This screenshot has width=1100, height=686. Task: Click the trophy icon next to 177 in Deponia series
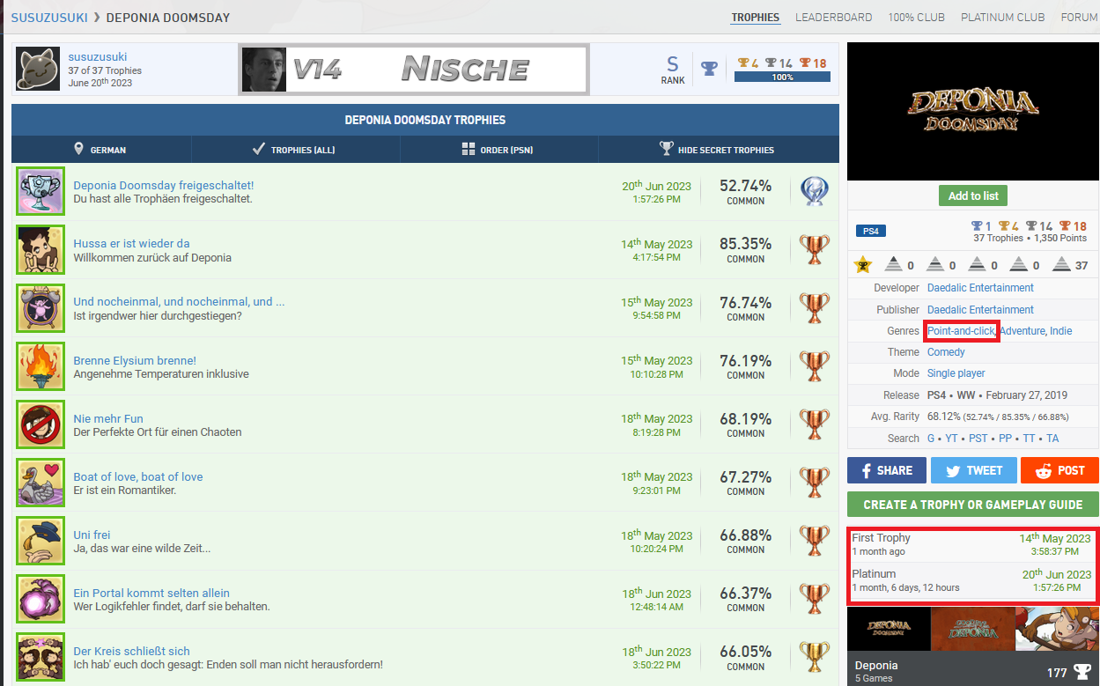[1082, 672]
